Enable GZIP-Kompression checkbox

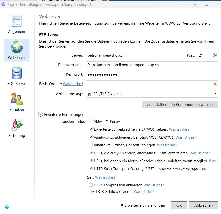91,185
